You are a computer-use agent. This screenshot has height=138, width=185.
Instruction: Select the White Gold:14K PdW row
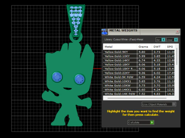pyautogui.click(x=139, y=94)
